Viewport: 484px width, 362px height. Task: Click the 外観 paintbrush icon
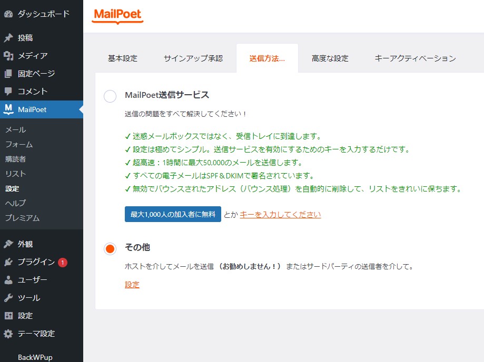8,244
